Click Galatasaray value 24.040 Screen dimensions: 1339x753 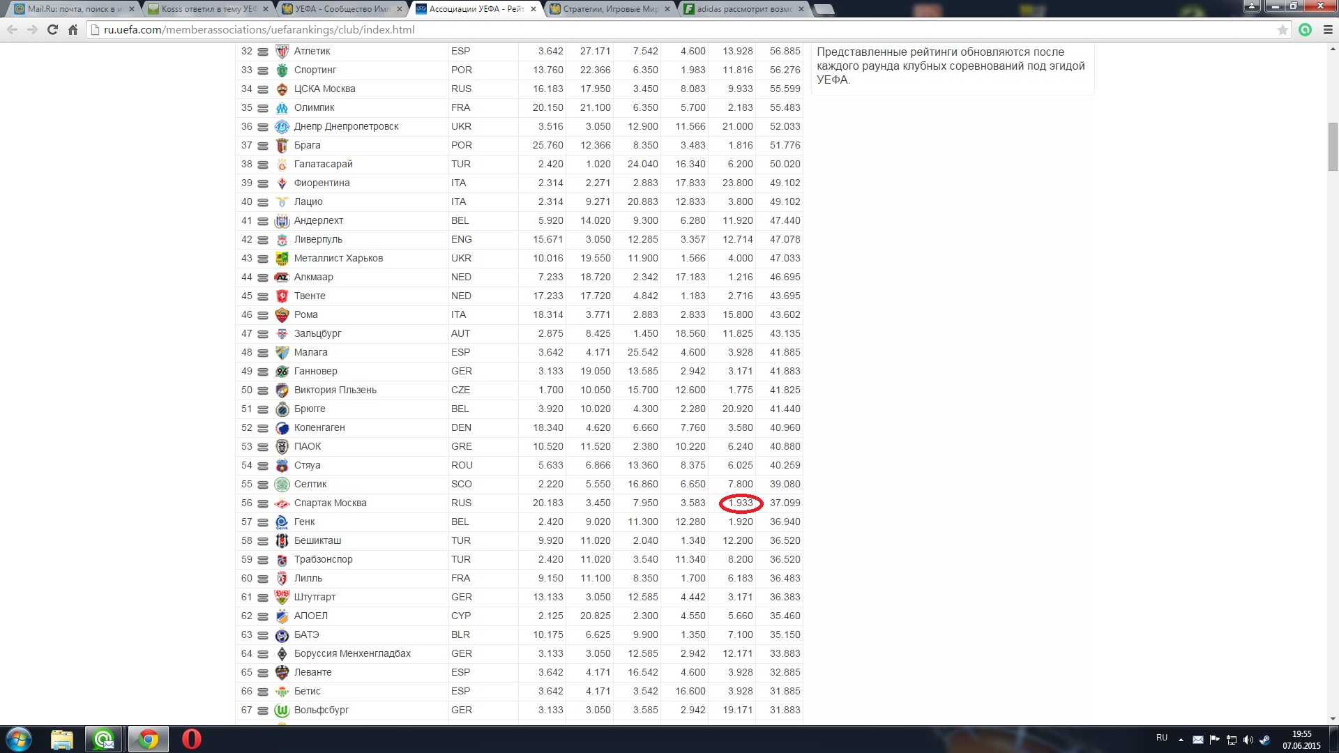click(642, 165)
